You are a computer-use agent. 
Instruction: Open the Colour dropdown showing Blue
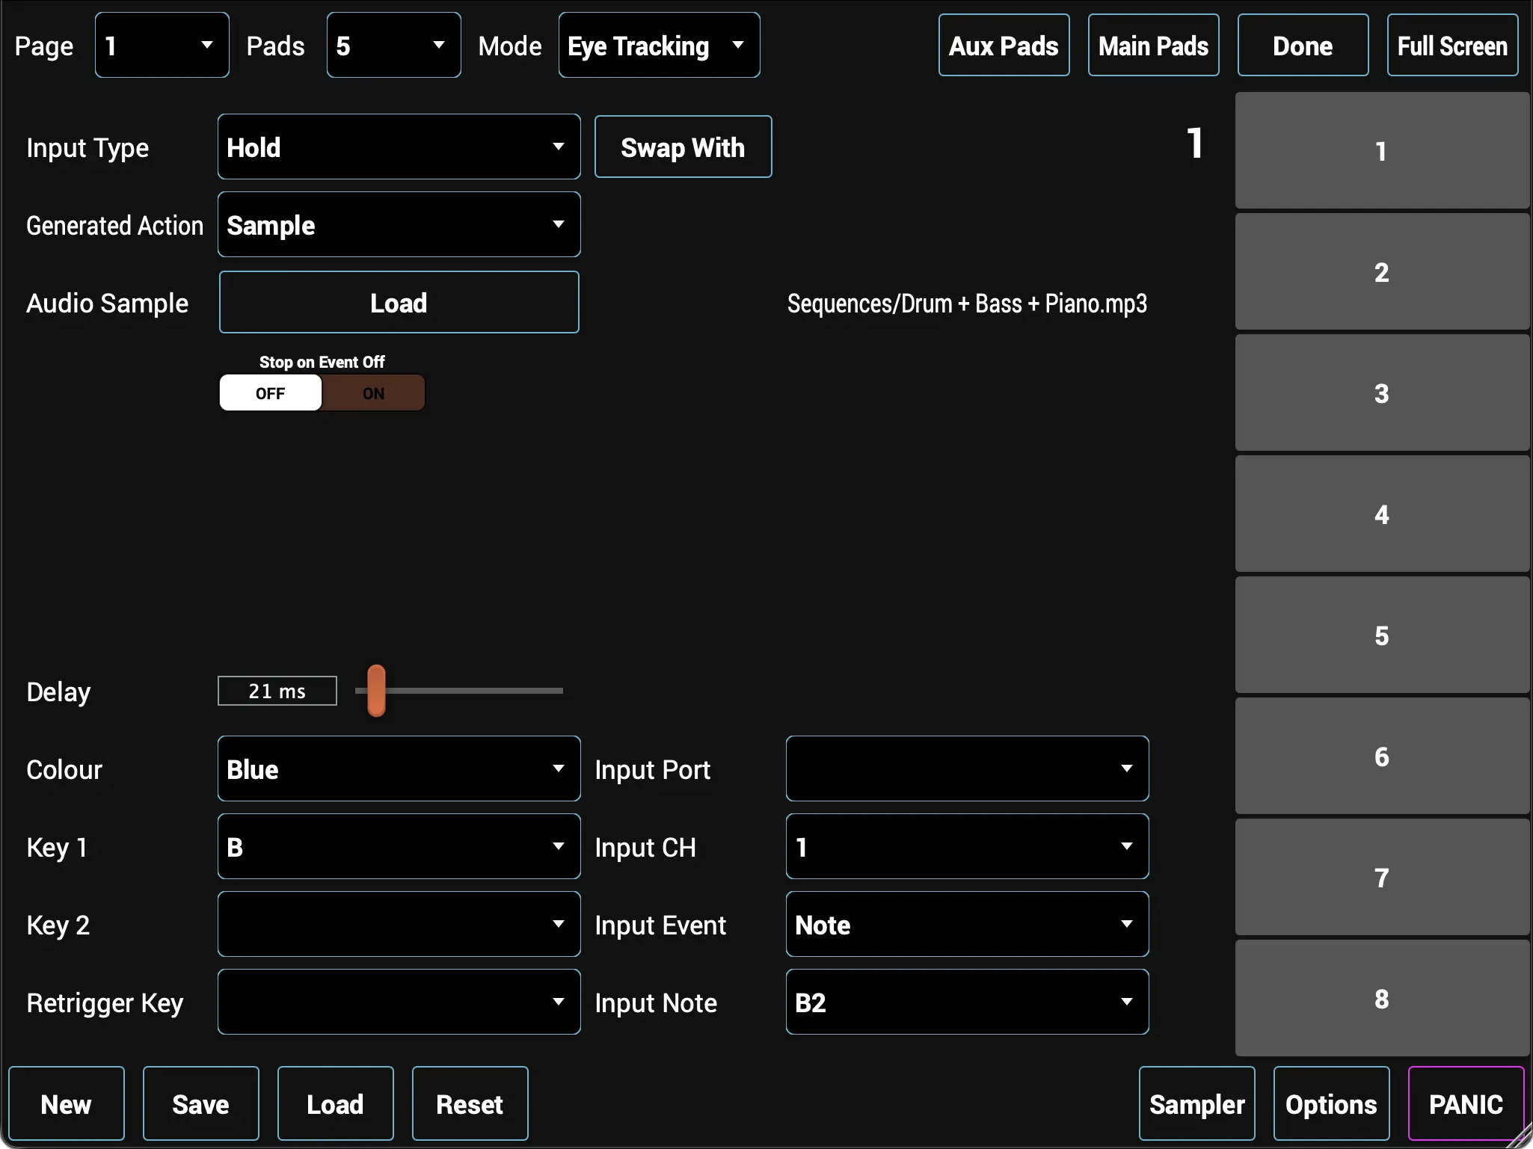[399, 769]
